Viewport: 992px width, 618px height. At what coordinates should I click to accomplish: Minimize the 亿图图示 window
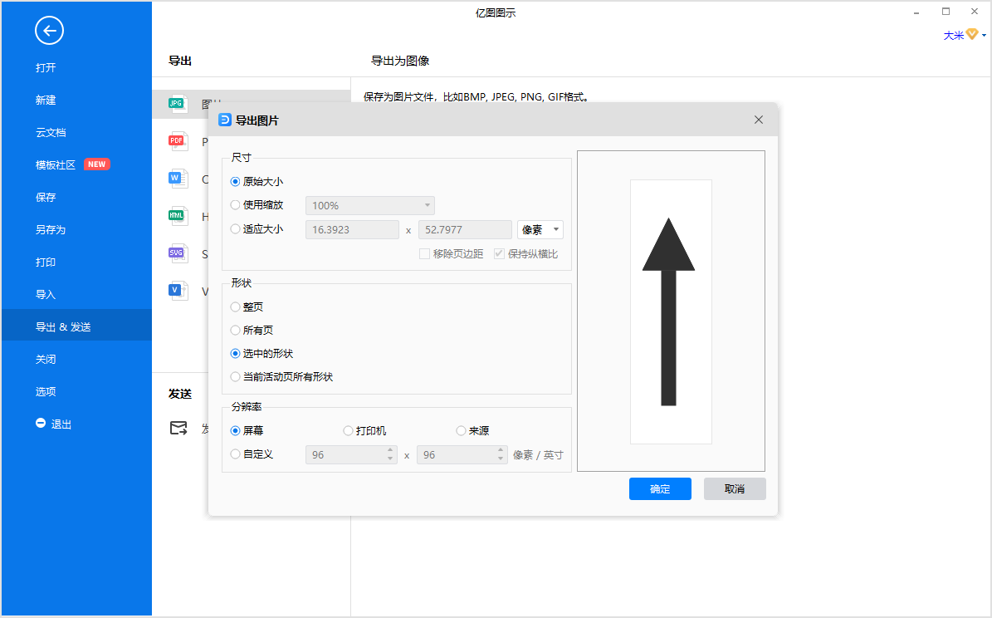pyautogui.click(x=916, y=12)
